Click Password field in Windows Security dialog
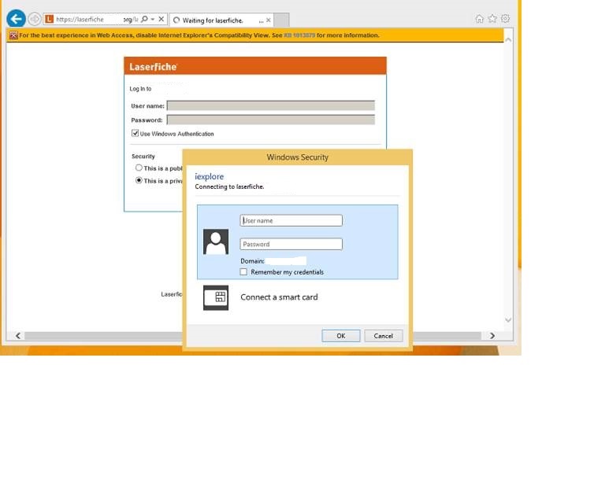605x483 pixels. coord(291,244)
